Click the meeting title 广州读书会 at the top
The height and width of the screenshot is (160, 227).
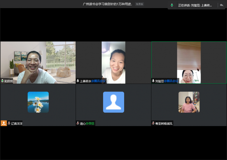pyautogui.click(x=107, y=4)
